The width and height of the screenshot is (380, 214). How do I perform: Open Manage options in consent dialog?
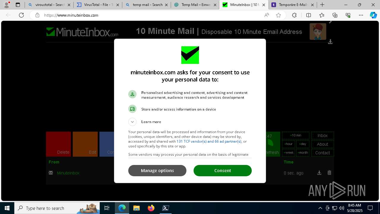[x=157, y=171]
